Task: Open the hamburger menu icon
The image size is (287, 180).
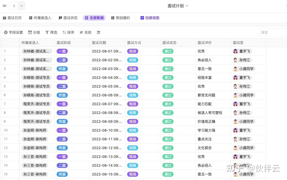Action: pyautogui.click(x=5, y=6)
